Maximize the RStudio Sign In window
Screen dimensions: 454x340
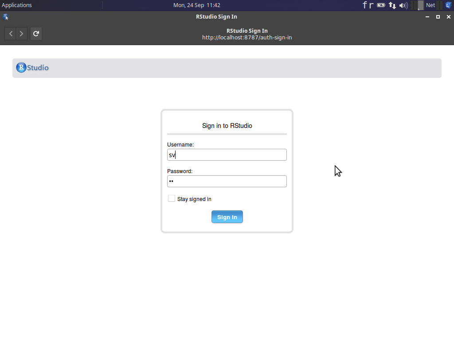[438, 17]
